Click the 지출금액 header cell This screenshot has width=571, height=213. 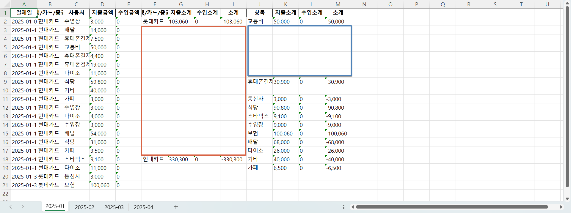(x=102, y=13)
